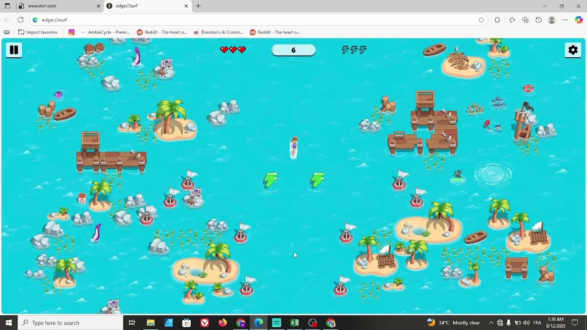This screenshot has width=587, height=330.
Task: Close the www.msn.com tab
Action: pyautogui.click(x=98, y=6)
